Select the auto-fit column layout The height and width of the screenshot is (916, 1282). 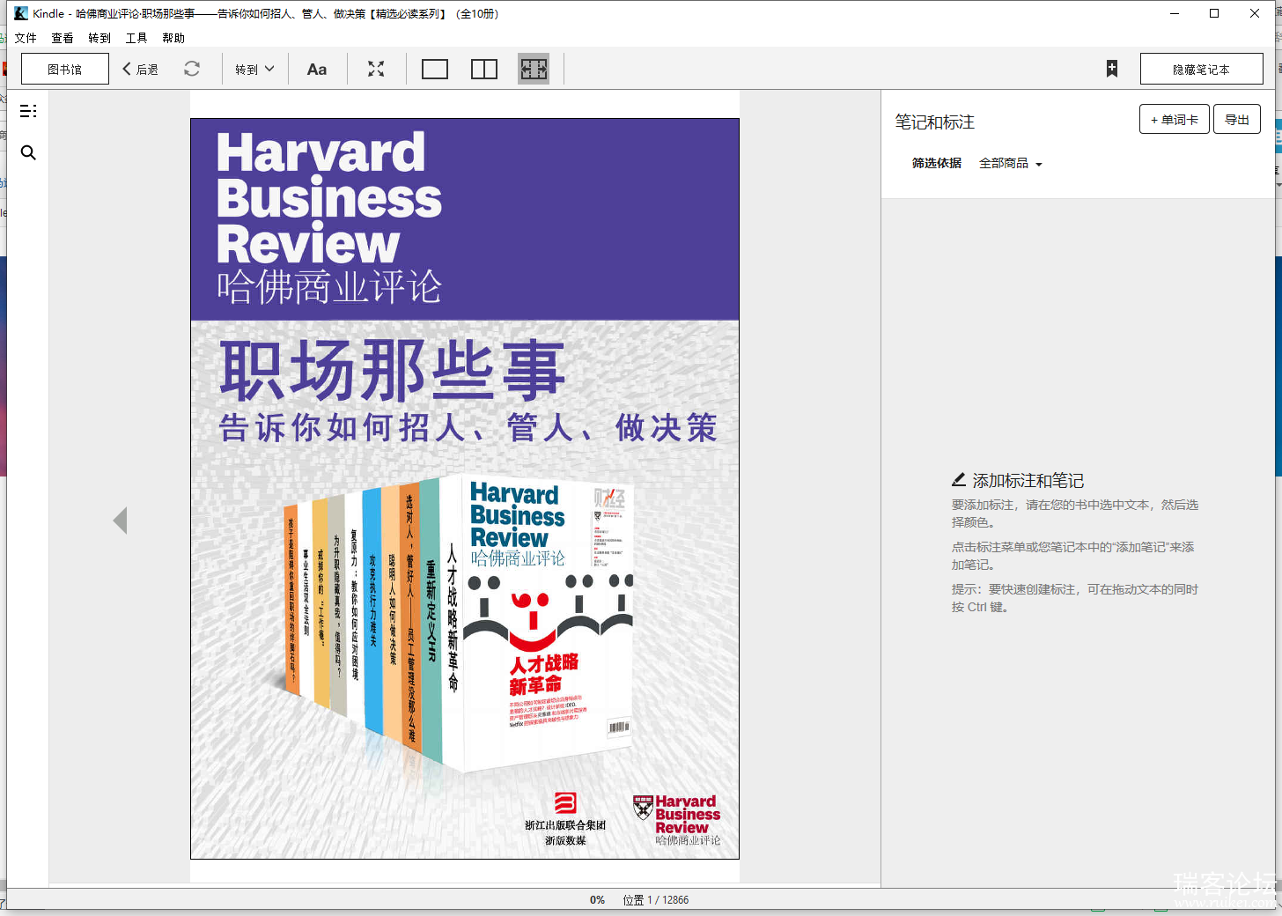pyautogui.click(x=534, y=69)
